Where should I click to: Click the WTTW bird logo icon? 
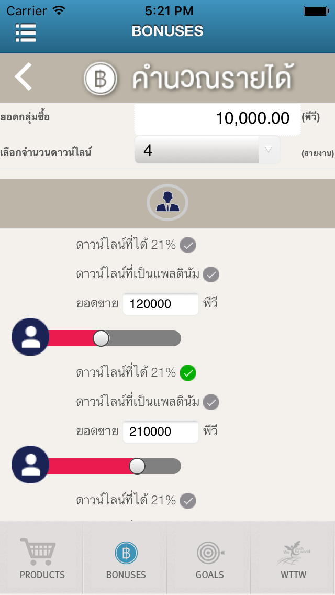coord(293,552)
